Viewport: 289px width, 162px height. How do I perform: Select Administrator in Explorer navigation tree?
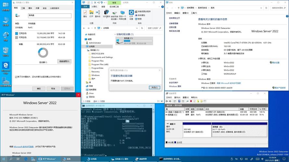coord(93,43)
